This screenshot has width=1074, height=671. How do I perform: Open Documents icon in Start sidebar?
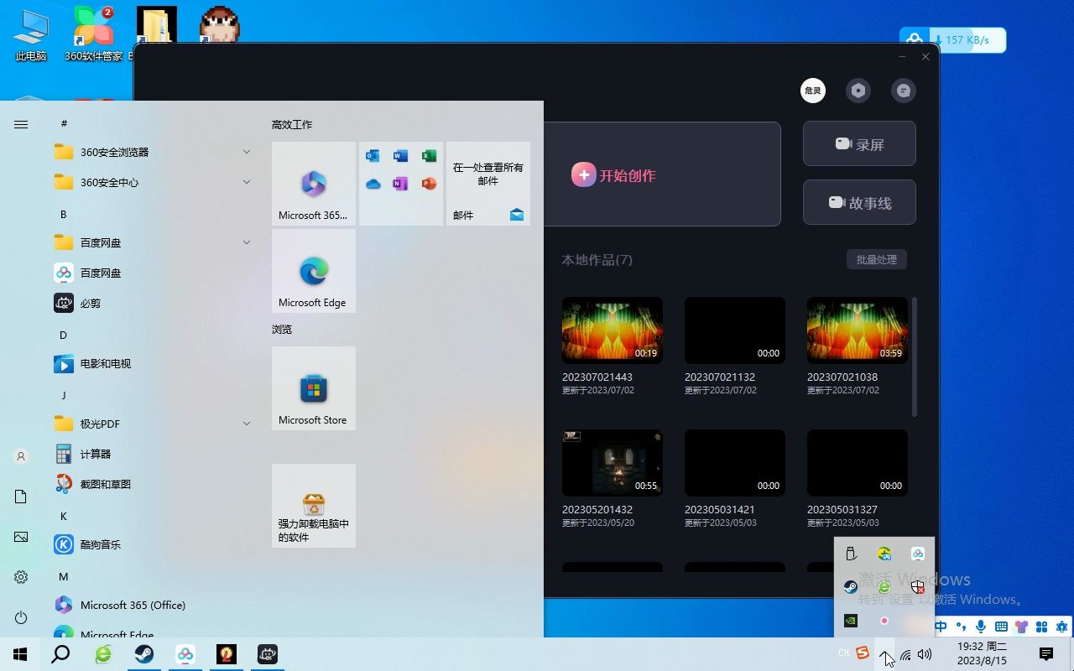(21, 497)
